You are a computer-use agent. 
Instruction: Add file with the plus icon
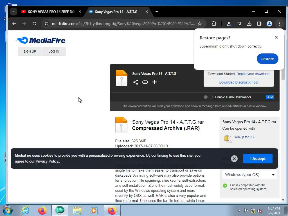click(154, 82)
